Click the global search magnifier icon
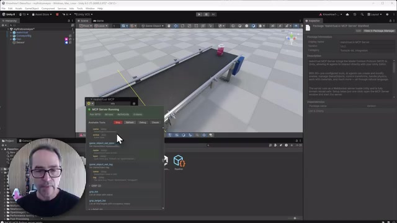Image resolution: width=397 pixels, height=223 pixels. 362,14
